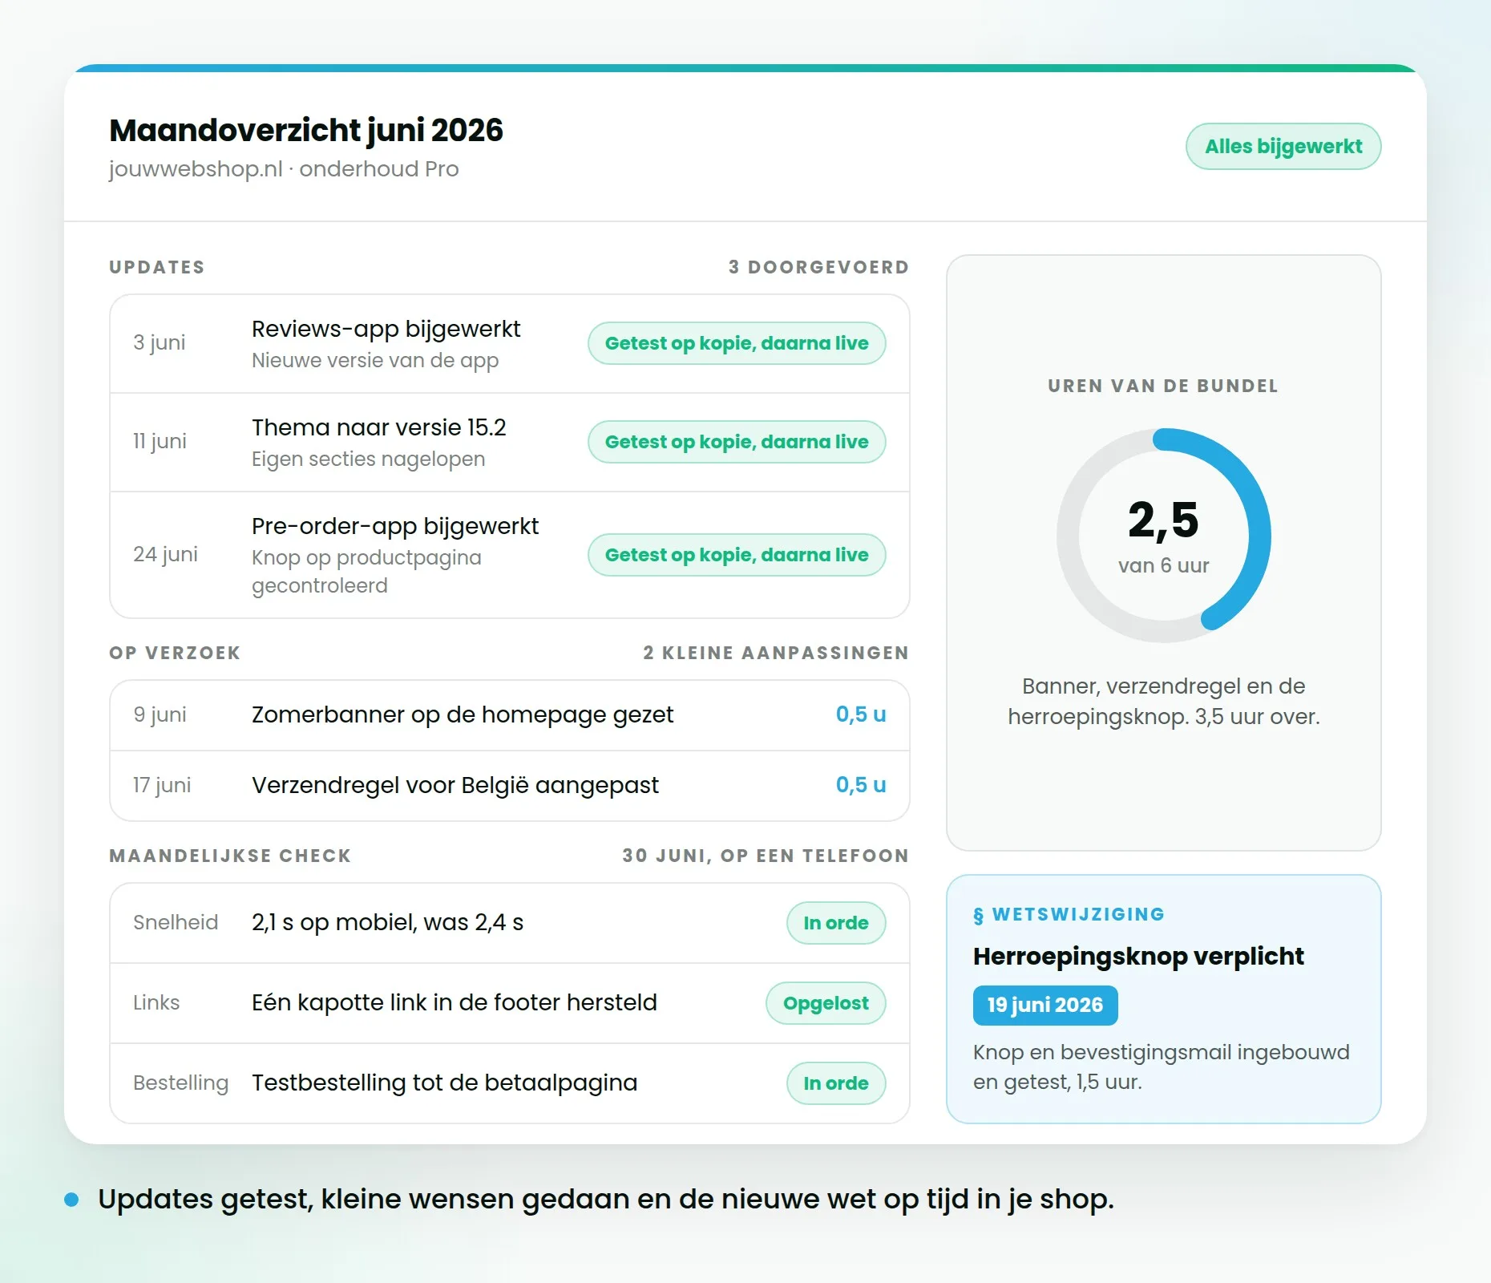Image resolution: width=1491 pixels, height=1283 pixels.
Task: Select 'Thema naar versie 15.2' update title
Action: pyautogui.click(x=379, y=427)
